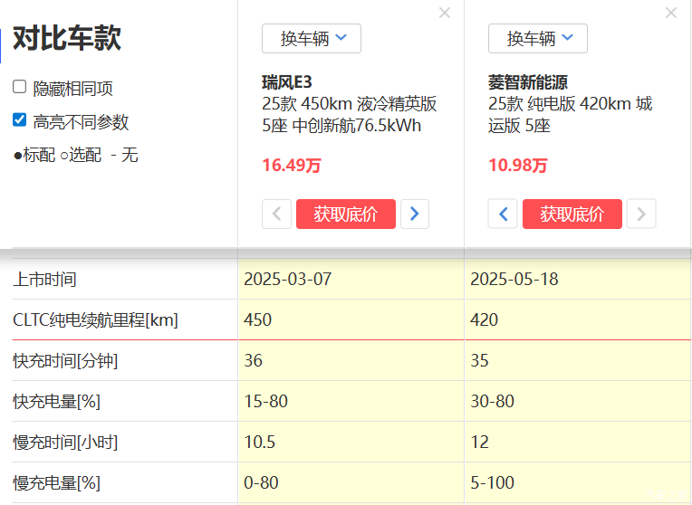Click right arrow under 瑞风E3 column
This screenshot has height=505, width=692.
pos(415,214)
